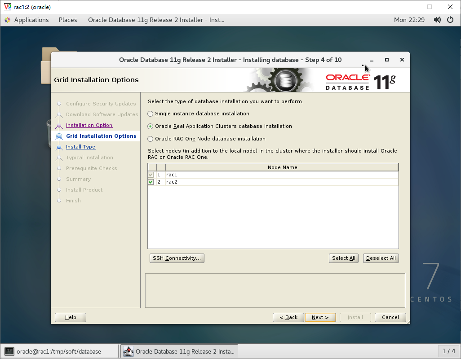Open the installer Help
Viewport: 461px width, 359px height.
[x=71, y=317]
